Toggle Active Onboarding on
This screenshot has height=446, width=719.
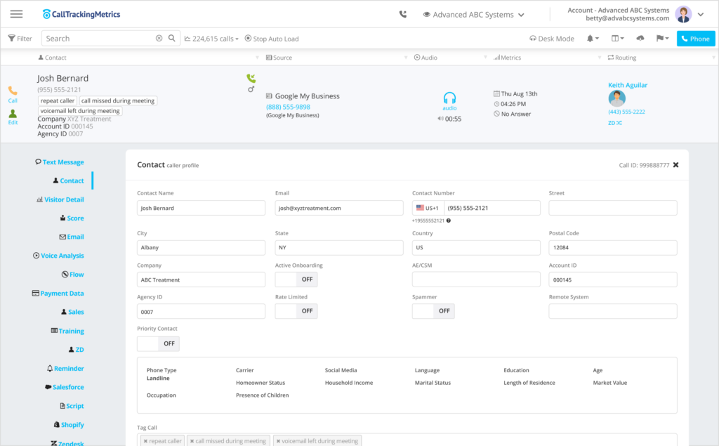coord(297,279)
